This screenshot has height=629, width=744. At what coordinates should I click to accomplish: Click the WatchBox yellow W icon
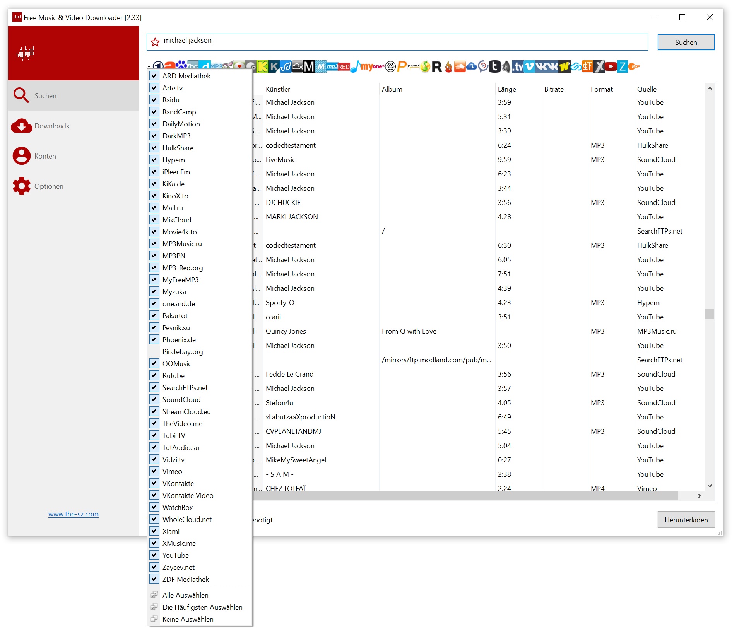564,66
